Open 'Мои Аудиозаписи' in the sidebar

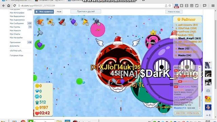point(17,20)
